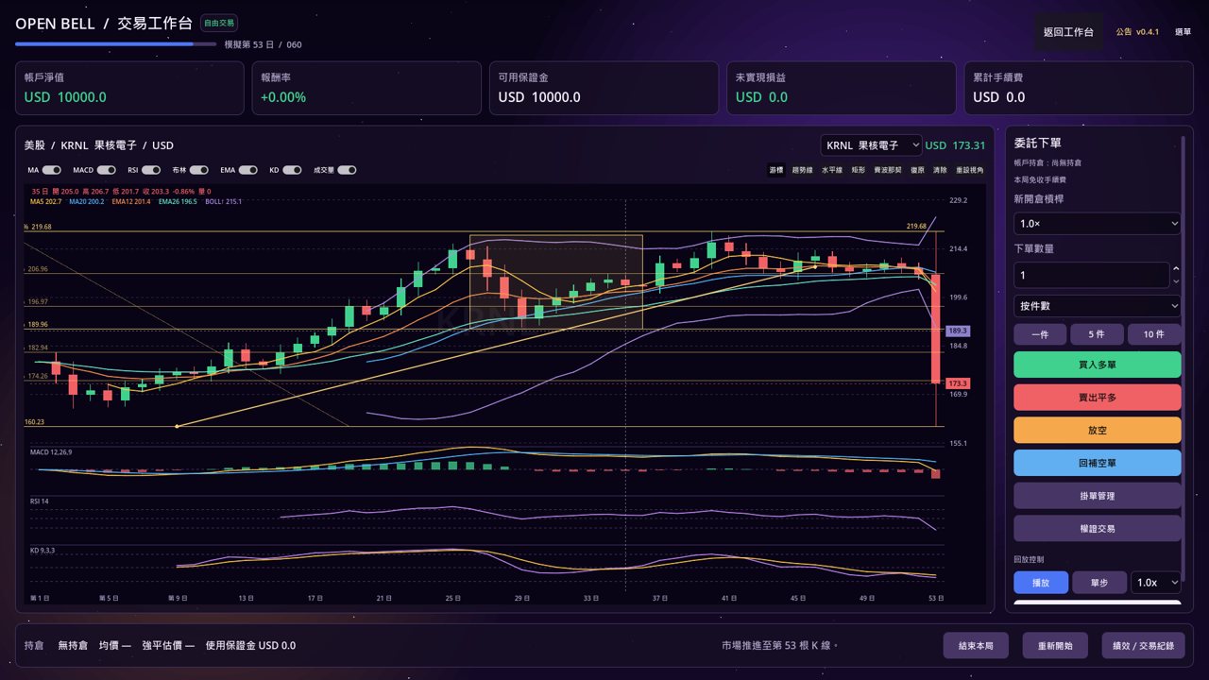Click the 復原 undo tool
This screenshot has height=680, width=1209.
(x=917, y=170)
